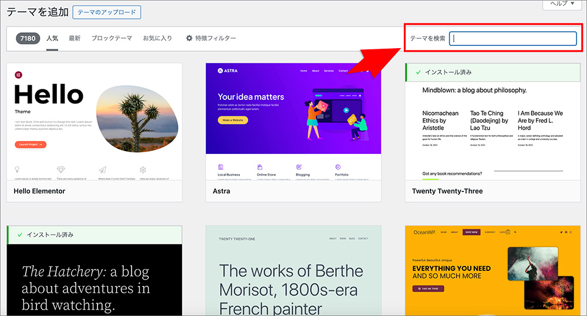
Task: Focus the テーマを検索 search field
Action: pyautogui.click(x=512, y=39)
